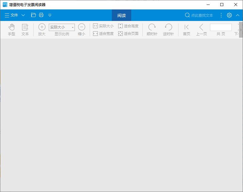
Task: Select the 文本 text selection tool
Action: pos(25,30)
